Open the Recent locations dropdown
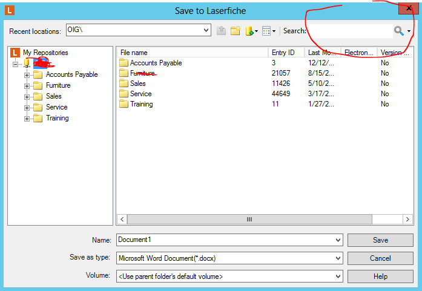Screen dimensions: 422x291 (206, 30)
